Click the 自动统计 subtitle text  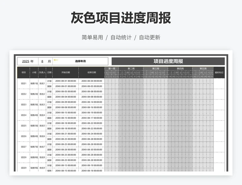pyautogui.click(x=121, y=37)
